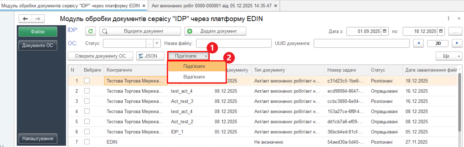Viewport: 464px width, 147px height.
Task: Click in the UUID документа field
Action: pyautogui.click(x=361, y=43)
